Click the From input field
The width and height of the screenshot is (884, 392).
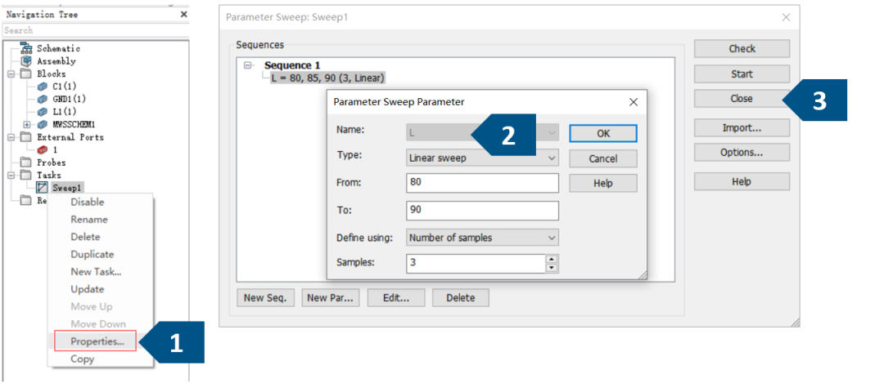pyautogui.click(x=482, y=183)
